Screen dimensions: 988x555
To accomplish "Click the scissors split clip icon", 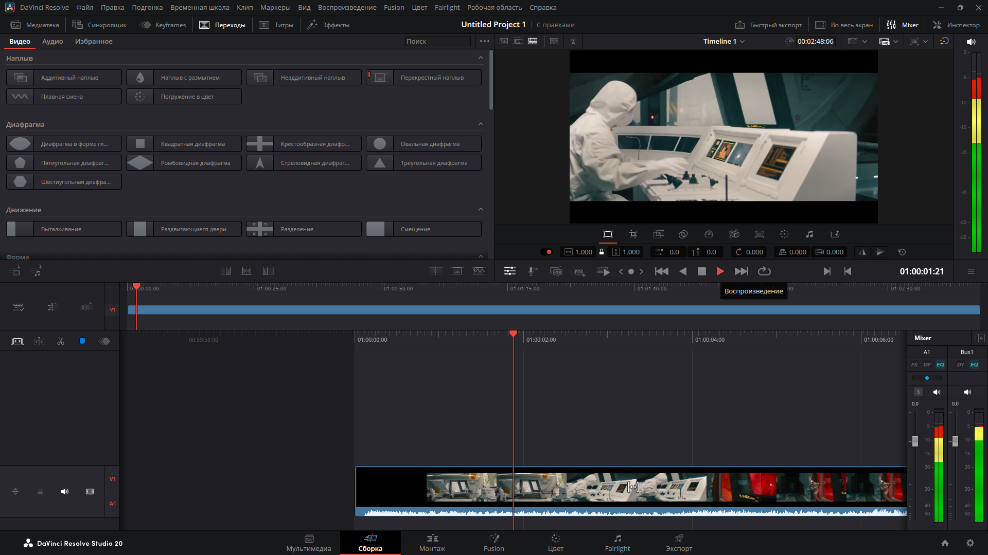I will [x=61, y=341].
